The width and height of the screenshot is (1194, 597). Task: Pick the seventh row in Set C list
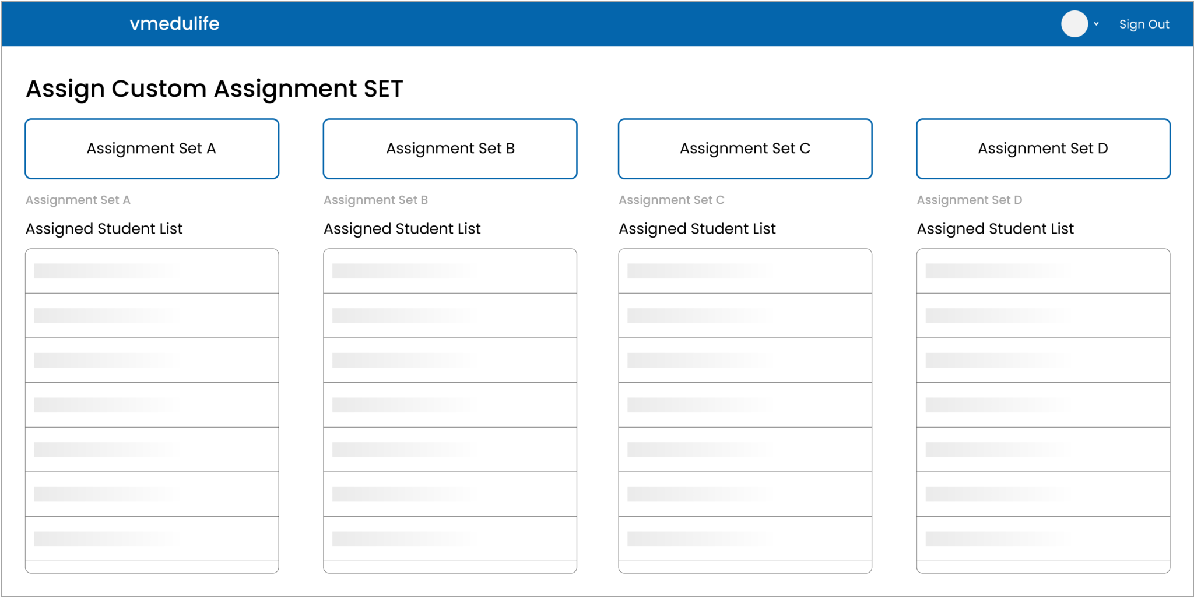745,539
